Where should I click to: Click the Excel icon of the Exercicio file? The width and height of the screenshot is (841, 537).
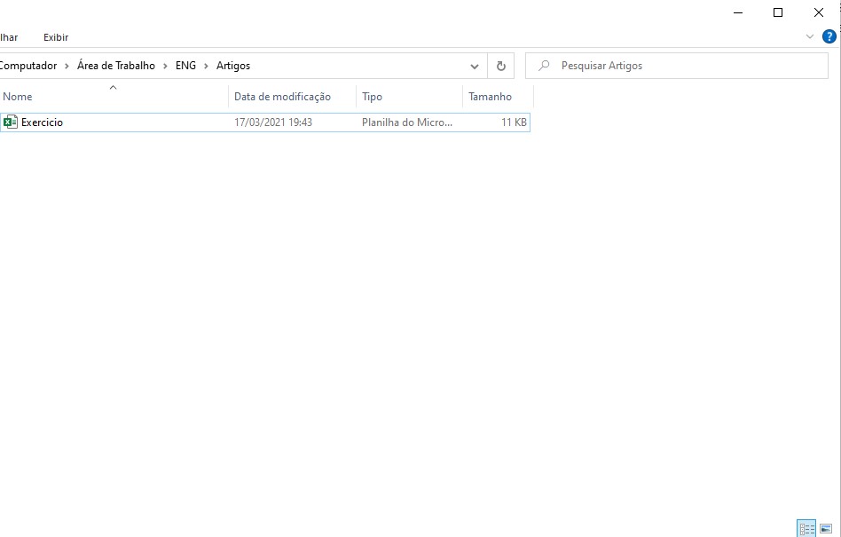[x=11, y=122]
